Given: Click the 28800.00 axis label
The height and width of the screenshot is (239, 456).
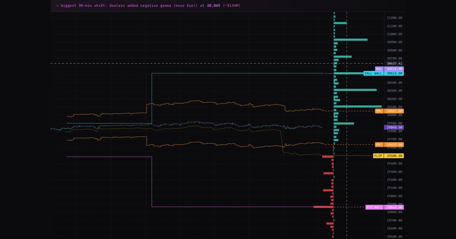Looking at the screenshot, I should 394,212.
